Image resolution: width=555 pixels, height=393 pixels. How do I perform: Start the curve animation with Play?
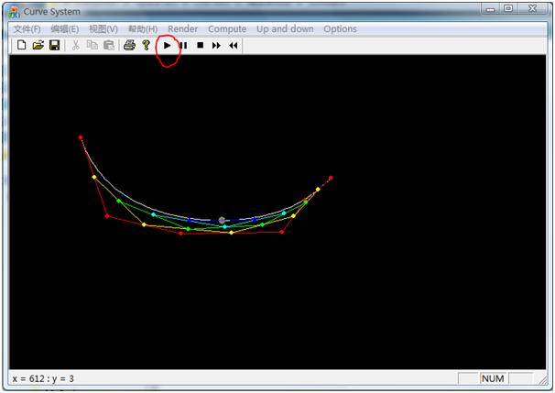pos(168,45)
